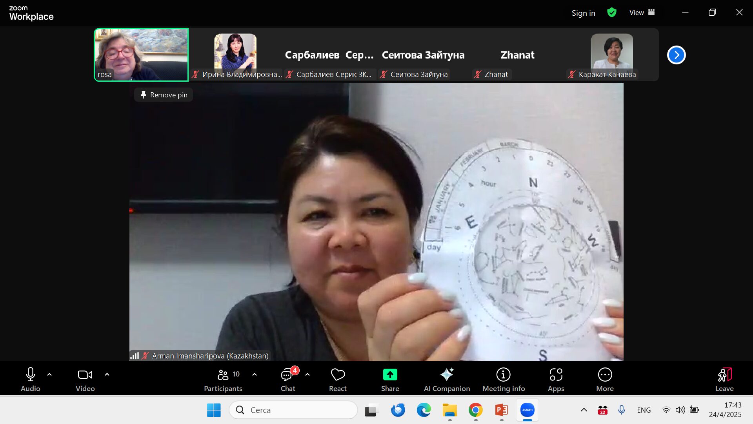Open the React emoji menu
The width and height of the screenshot is (753, 424).
pos(338,379)
